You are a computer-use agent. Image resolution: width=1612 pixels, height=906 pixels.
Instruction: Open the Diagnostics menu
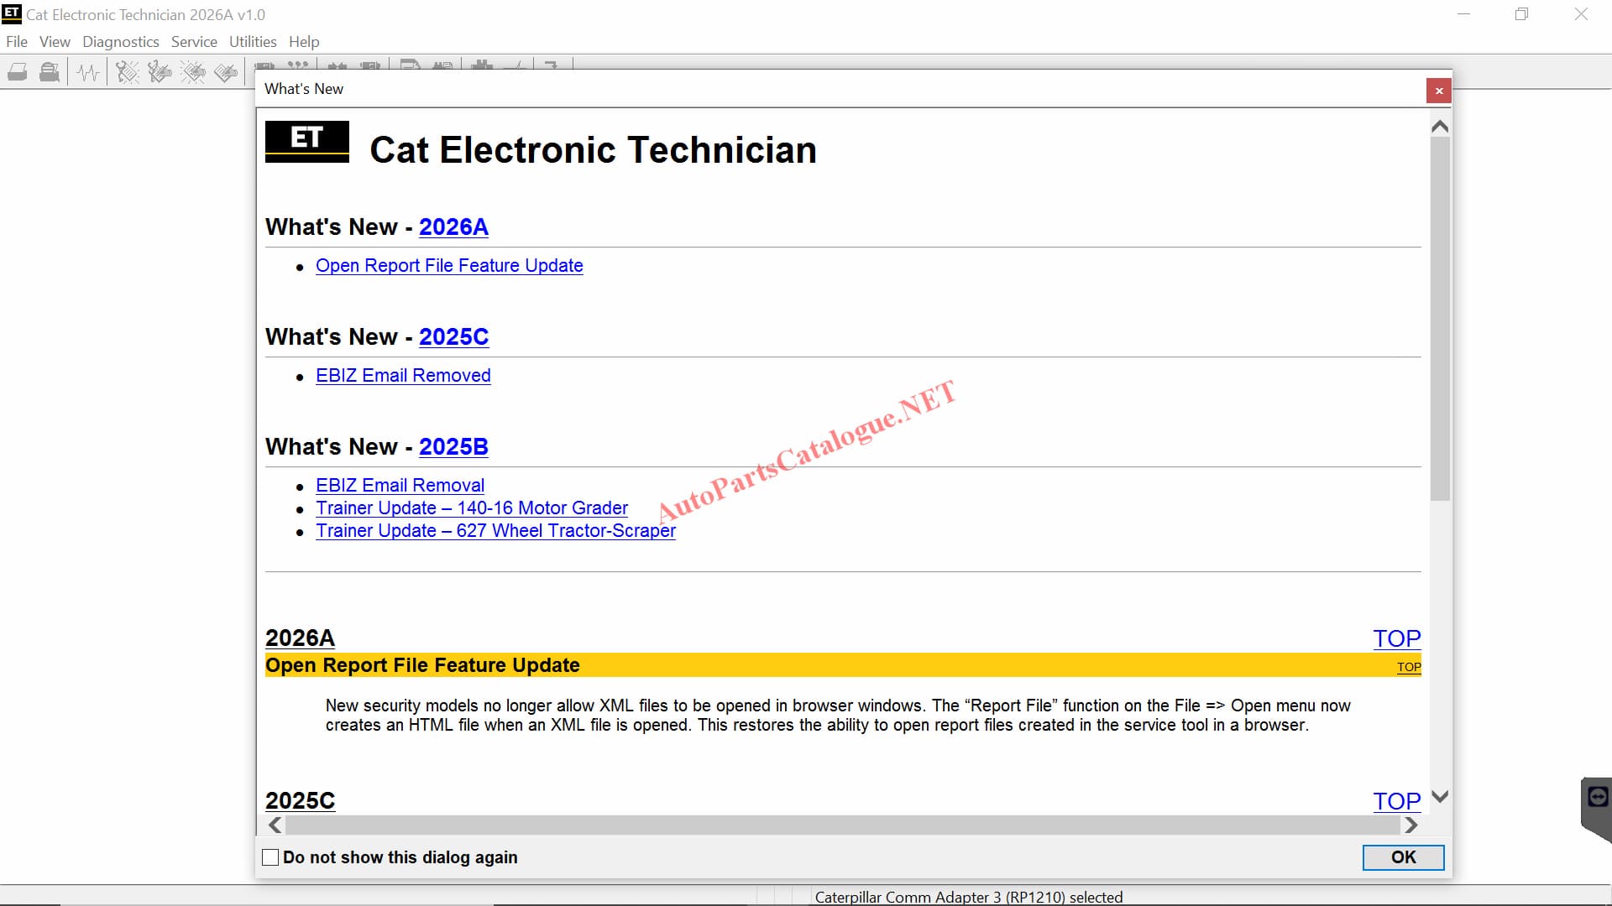click(120, 42)
